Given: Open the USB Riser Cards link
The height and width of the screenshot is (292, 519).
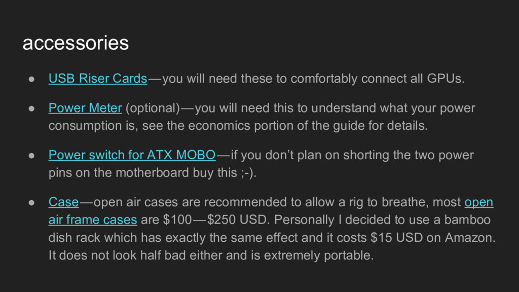Looking at the screenshot, I should (98, 79).
